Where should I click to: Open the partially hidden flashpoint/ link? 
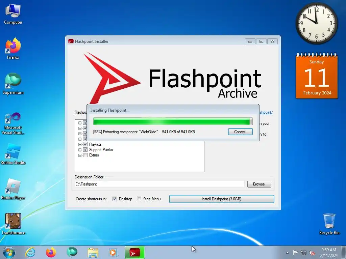[x=266, y=112]
